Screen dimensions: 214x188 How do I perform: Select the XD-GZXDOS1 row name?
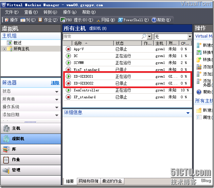pos(83,76)
